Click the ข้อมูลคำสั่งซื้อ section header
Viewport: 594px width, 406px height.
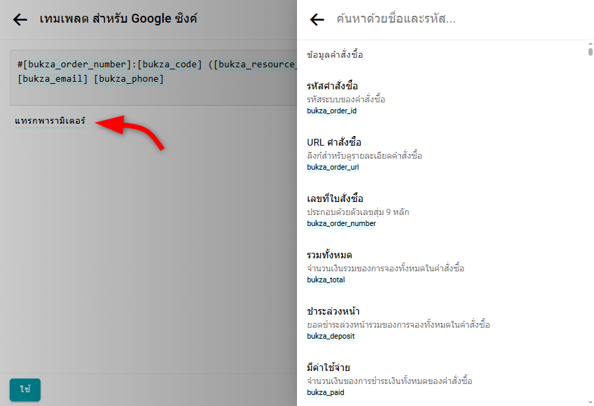coord(335,55)
